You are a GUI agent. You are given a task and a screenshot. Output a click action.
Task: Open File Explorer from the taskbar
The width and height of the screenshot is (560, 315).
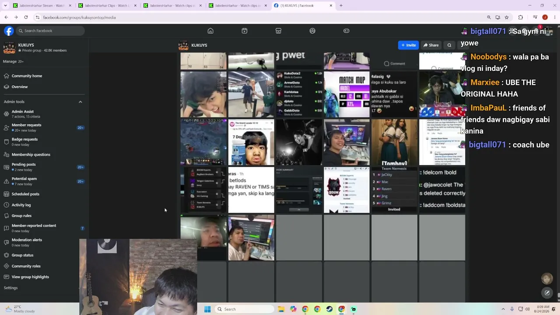tap(281, 309)
